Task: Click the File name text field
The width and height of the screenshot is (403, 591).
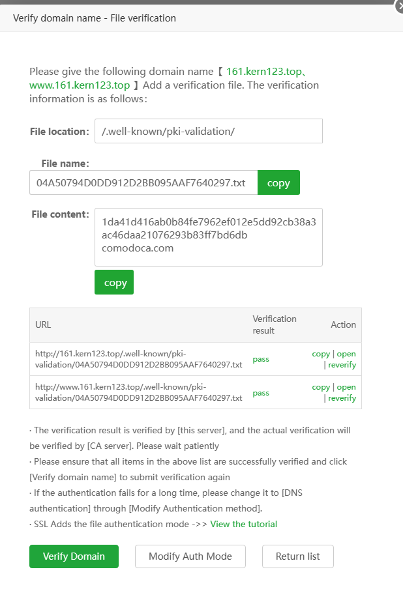Action: click(143, 183)
